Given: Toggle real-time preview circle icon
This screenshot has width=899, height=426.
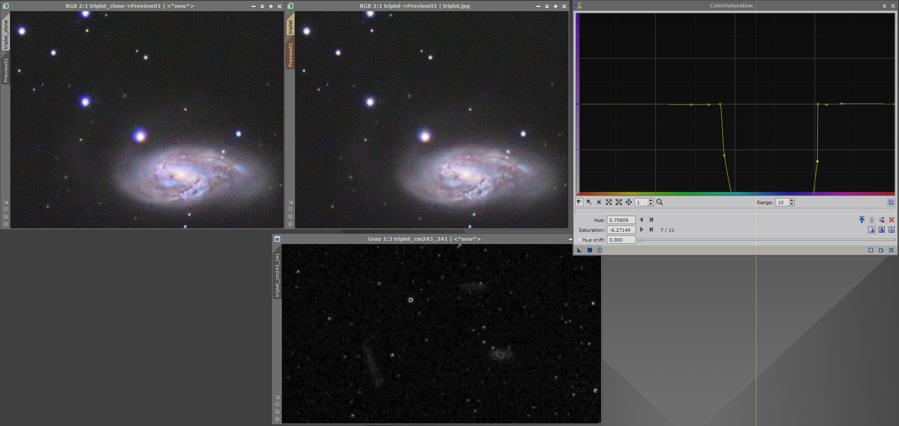Looking at the screenshot, I should click(x=600, y=250).
